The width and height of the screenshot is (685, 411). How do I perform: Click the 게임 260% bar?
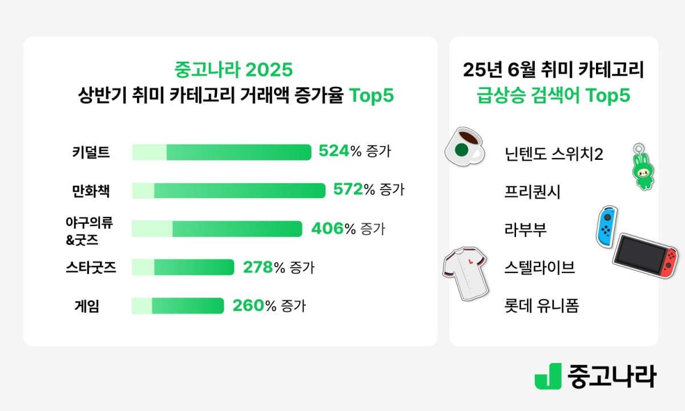point(178,306)
